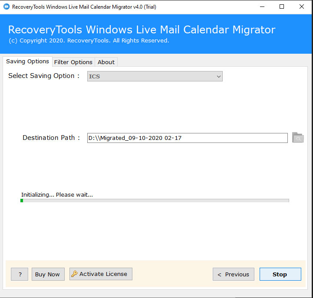313x298 pixels.
Task: Click the 'Destination Path :' label
Action: click(51, 138)
